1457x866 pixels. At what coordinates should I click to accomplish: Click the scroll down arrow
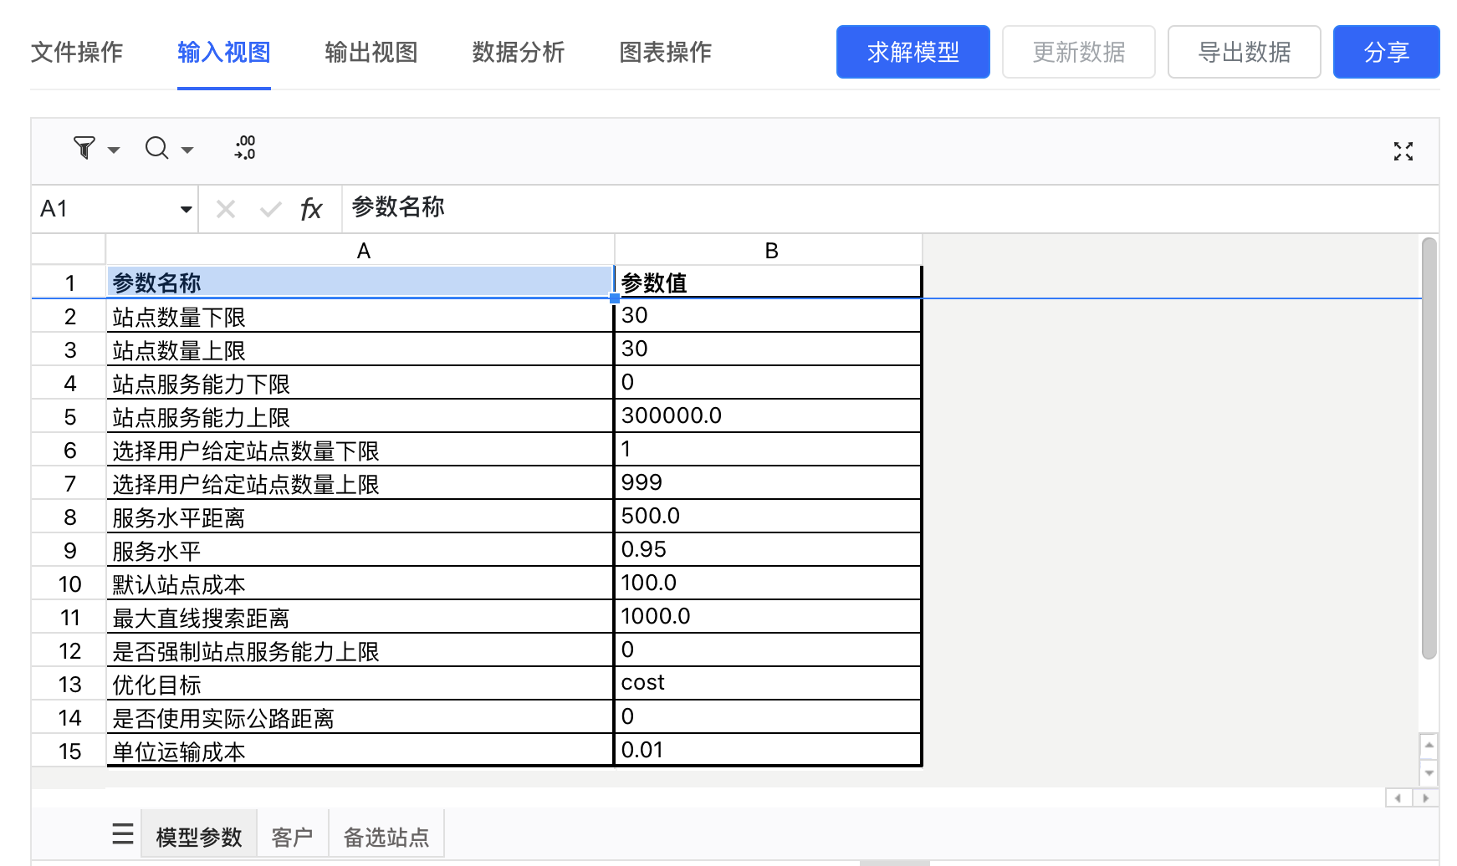click(x=1429, y=773)
